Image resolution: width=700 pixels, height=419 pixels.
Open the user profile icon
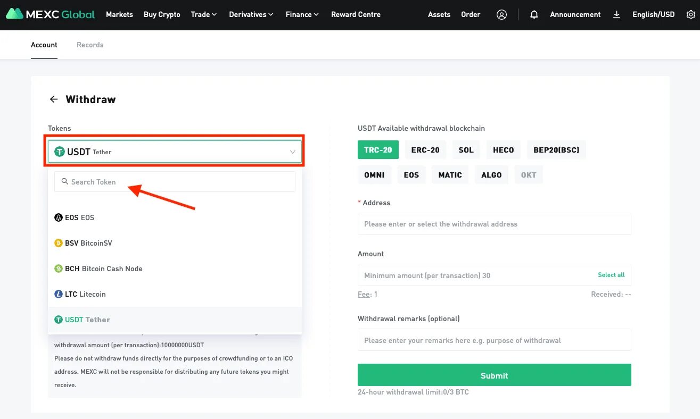[501, 15]
